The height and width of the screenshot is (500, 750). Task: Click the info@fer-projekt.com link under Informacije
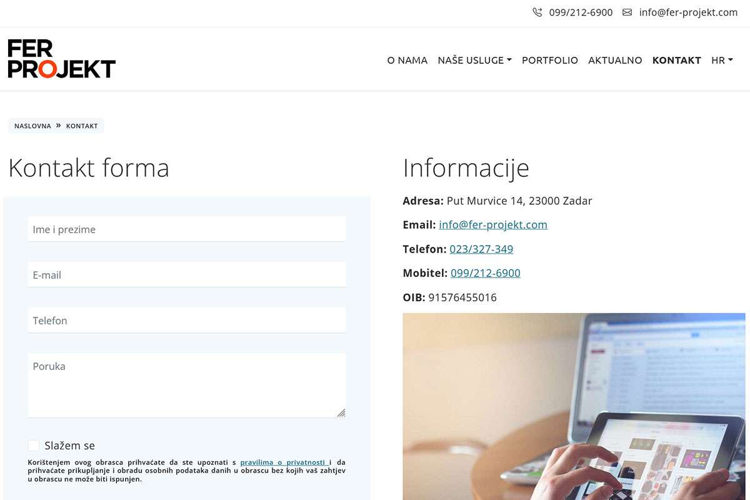492,224
